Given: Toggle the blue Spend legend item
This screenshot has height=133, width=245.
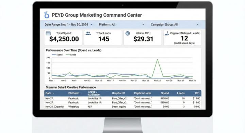Looking at the screenshot, I should [x=57, y=55].
